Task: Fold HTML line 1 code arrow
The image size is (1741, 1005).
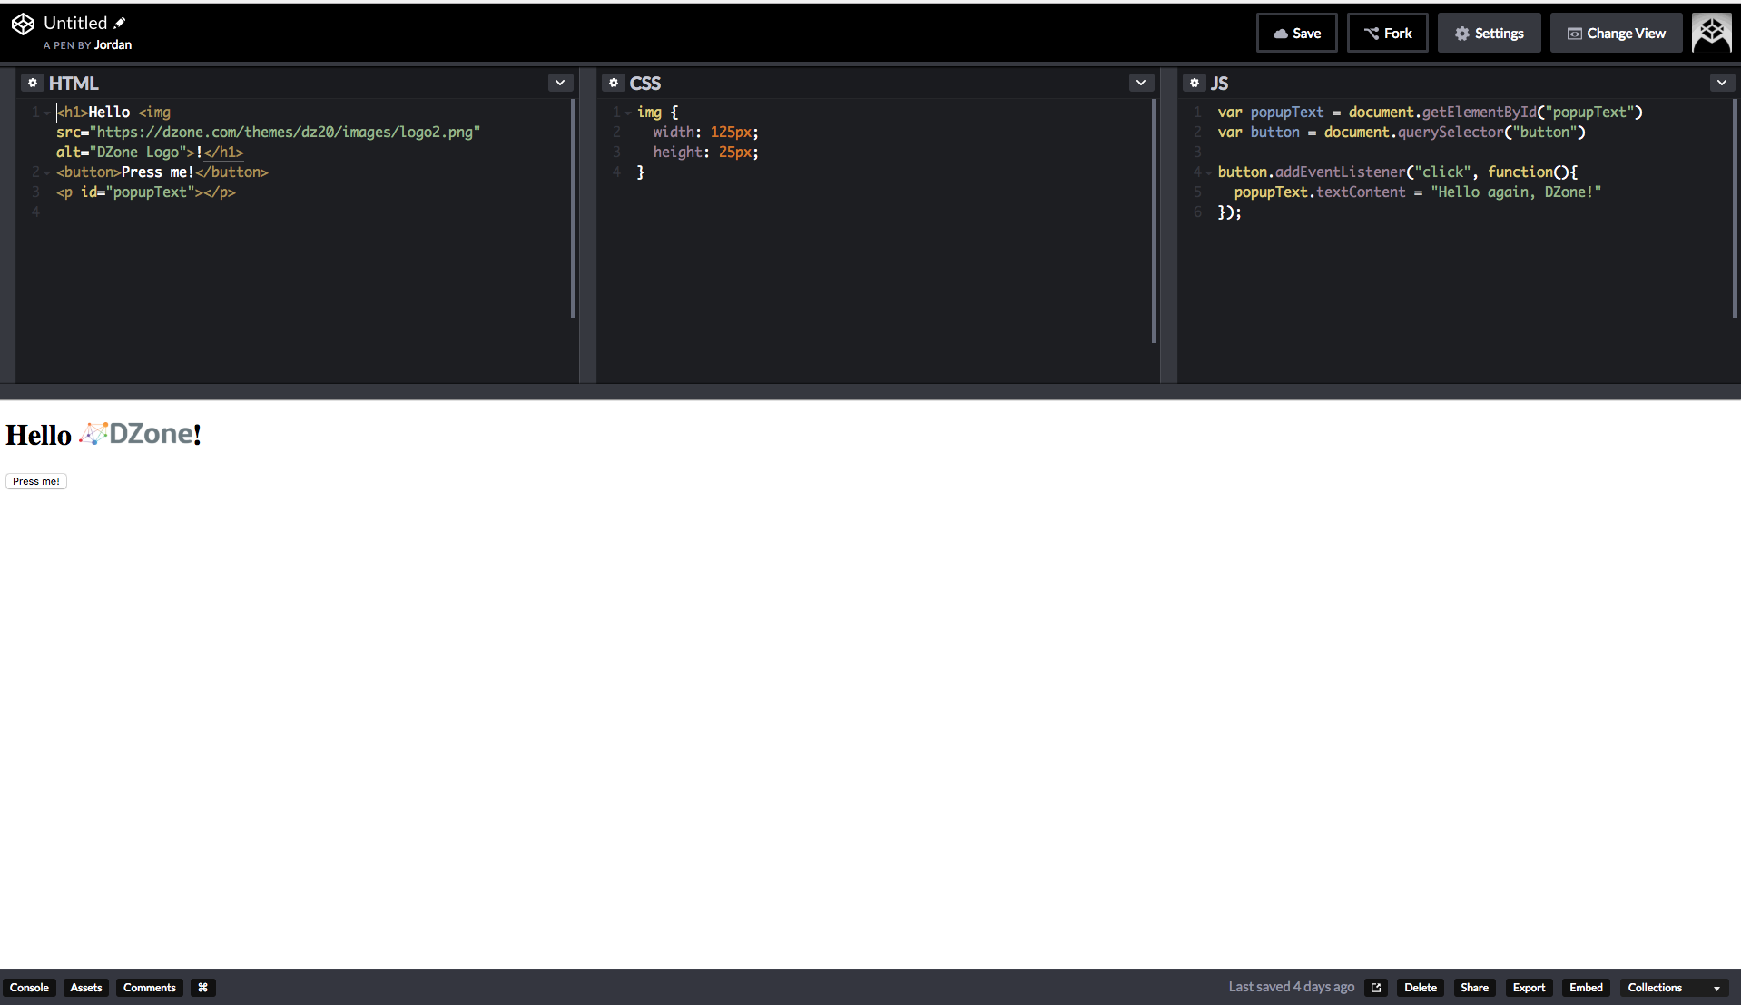Action: [47, 113]
